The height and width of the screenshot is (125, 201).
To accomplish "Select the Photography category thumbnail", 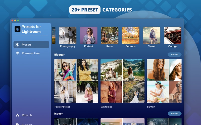I will point(68,35).
